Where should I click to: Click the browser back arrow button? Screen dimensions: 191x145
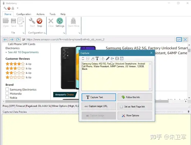coord(5,39)
